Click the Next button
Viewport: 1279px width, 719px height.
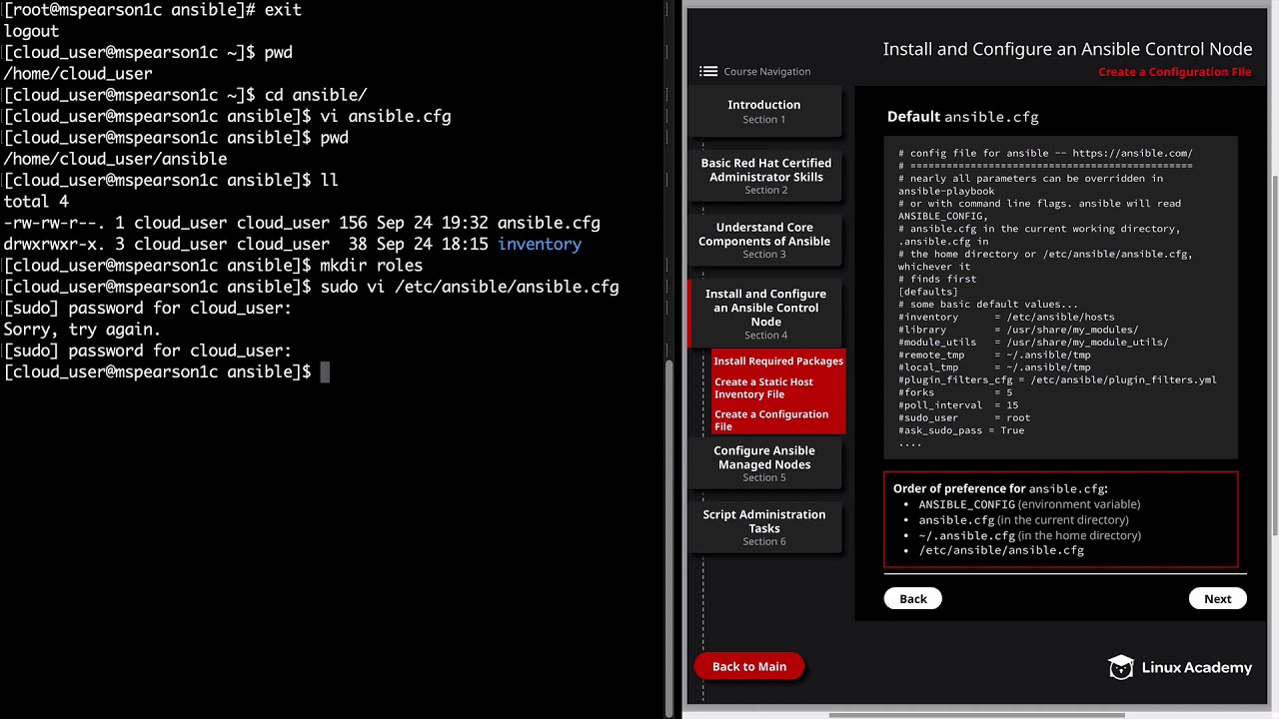[1217, 599]
